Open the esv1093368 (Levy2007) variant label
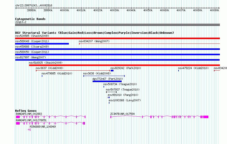 click(x=125, y=100)
